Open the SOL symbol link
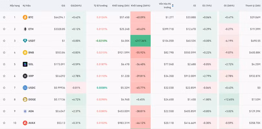262x129 pixels. pos(31,64)
